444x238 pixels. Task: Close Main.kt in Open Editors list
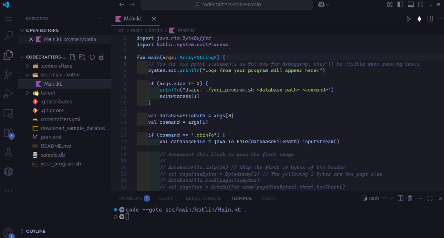[x=31, y=39]
